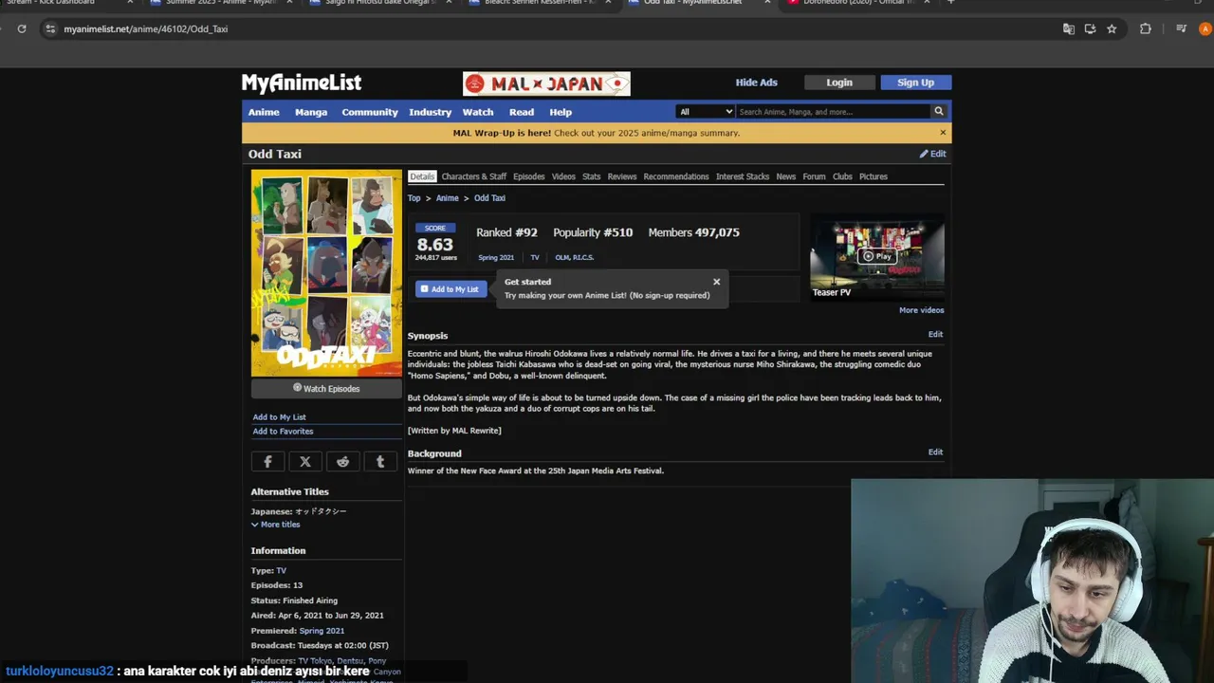
Task: Click the Odd Taxi poster image
Action: click(x=326, y=273)
